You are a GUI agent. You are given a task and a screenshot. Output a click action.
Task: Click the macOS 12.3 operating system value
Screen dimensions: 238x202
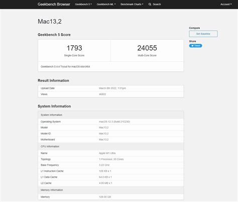pos(114,122)
